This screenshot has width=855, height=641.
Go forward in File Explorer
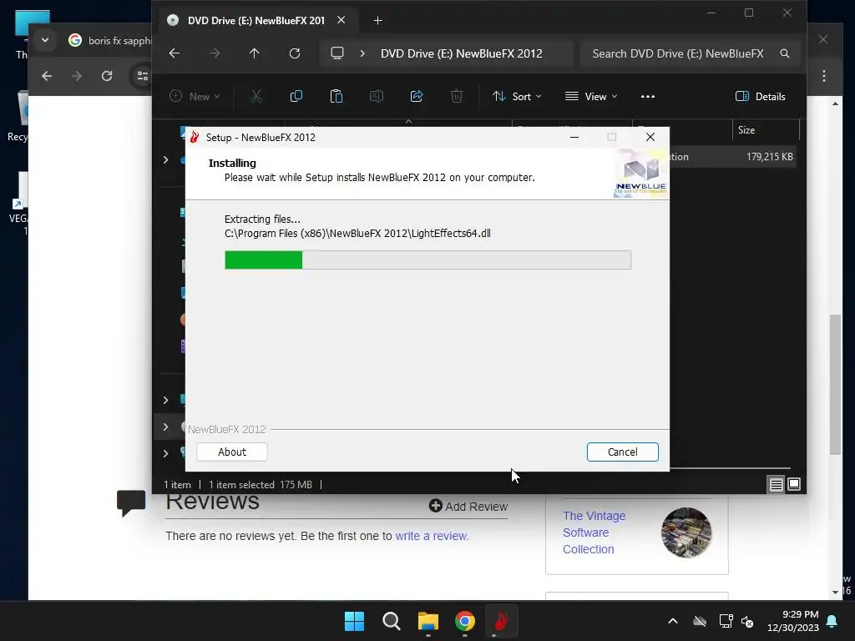215,53
